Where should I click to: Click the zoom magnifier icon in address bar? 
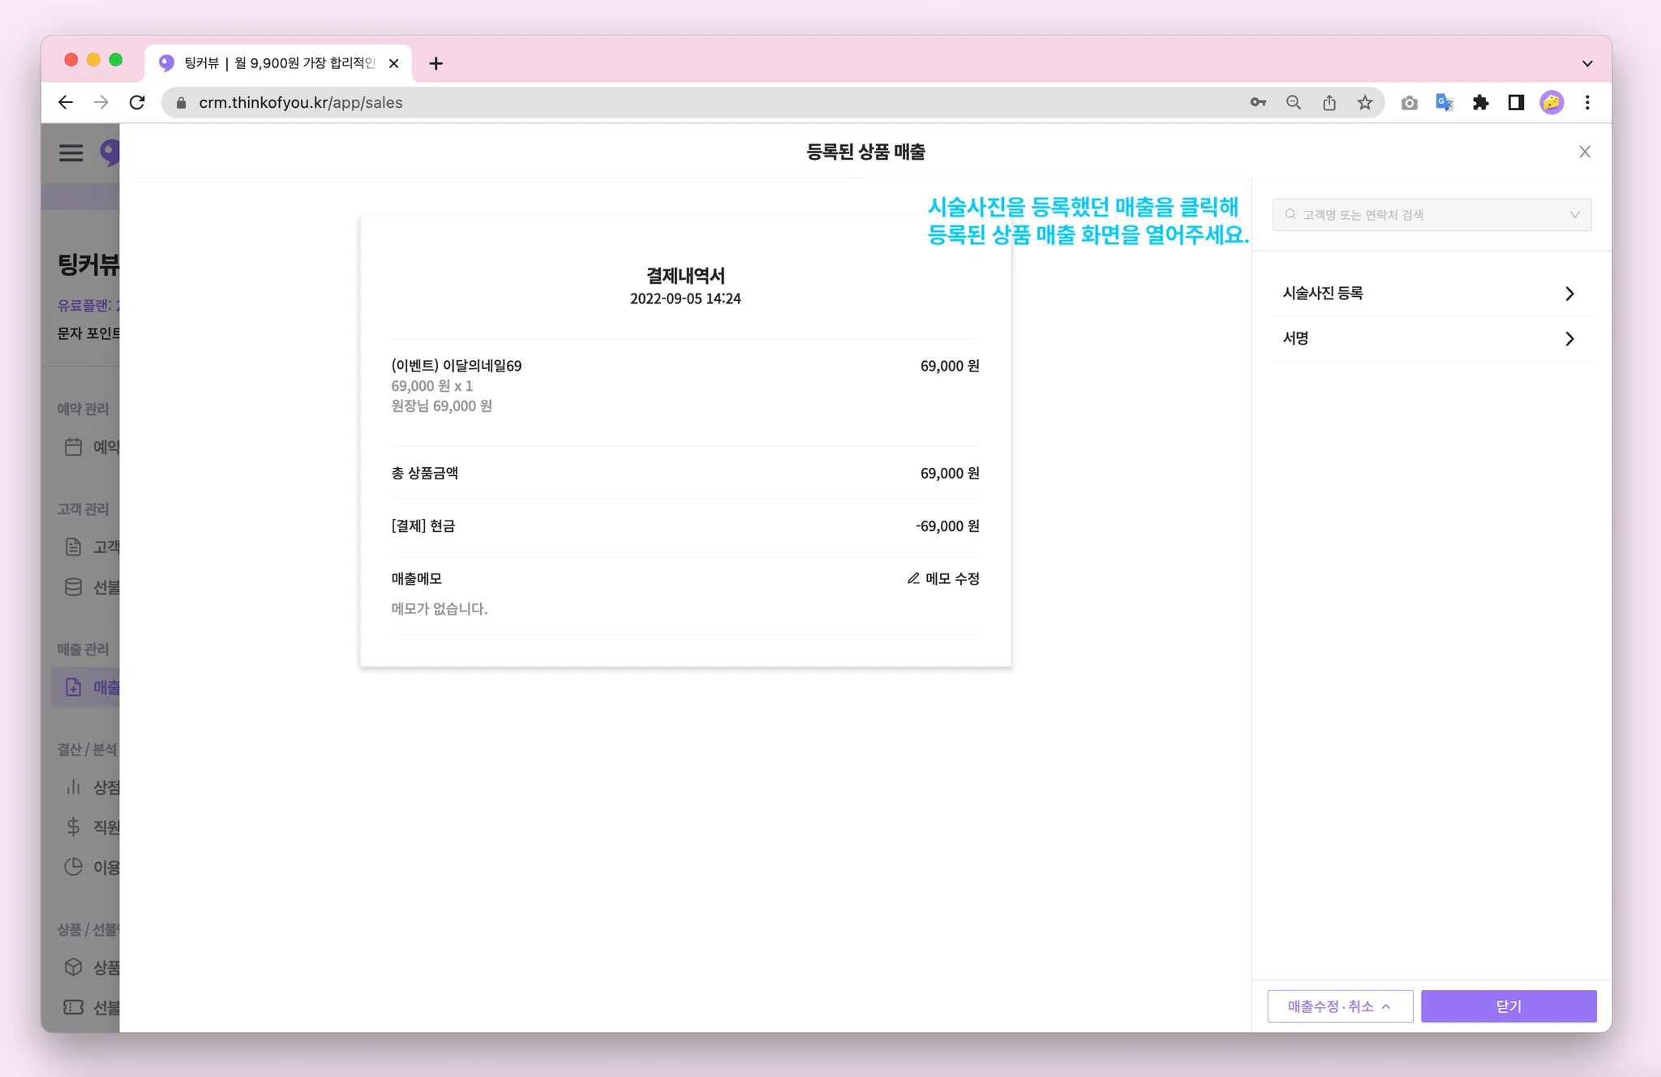point(1294,102)
